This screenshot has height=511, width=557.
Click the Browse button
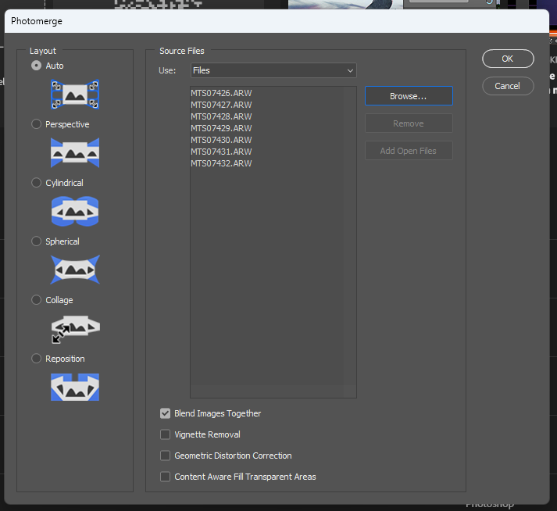tap(409, 96)
